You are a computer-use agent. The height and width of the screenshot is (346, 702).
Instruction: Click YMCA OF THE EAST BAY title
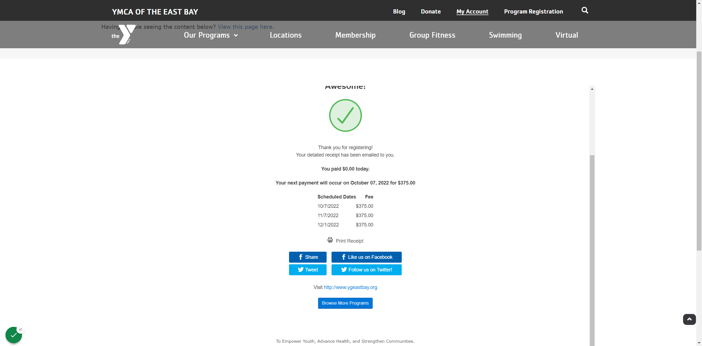coord(155,12)
